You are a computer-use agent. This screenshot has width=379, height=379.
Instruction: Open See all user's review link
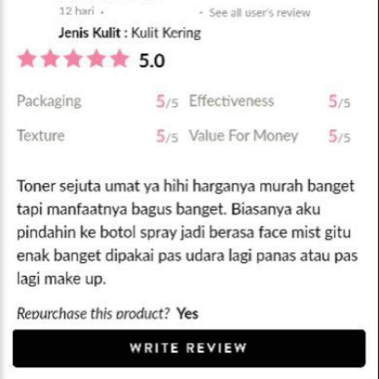point(259,12)
